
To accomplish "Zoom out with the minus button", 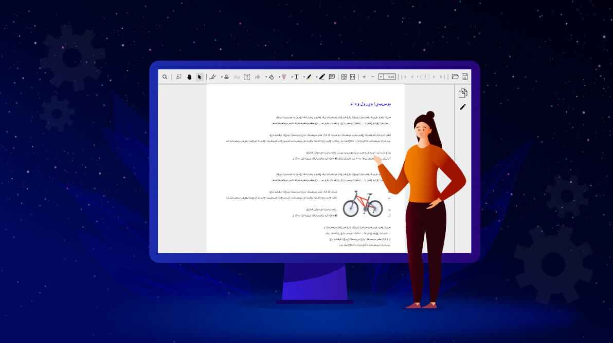I will pyautogui.click(x=372, y=77).
